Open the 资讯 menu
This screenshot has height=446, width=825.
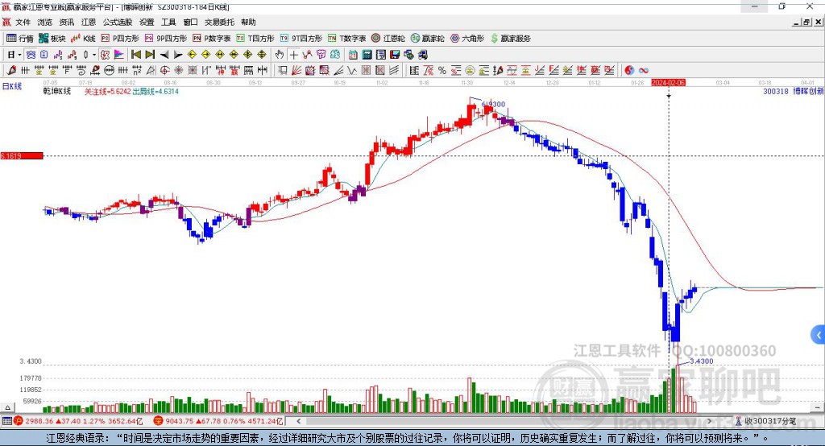click(67, 22)
